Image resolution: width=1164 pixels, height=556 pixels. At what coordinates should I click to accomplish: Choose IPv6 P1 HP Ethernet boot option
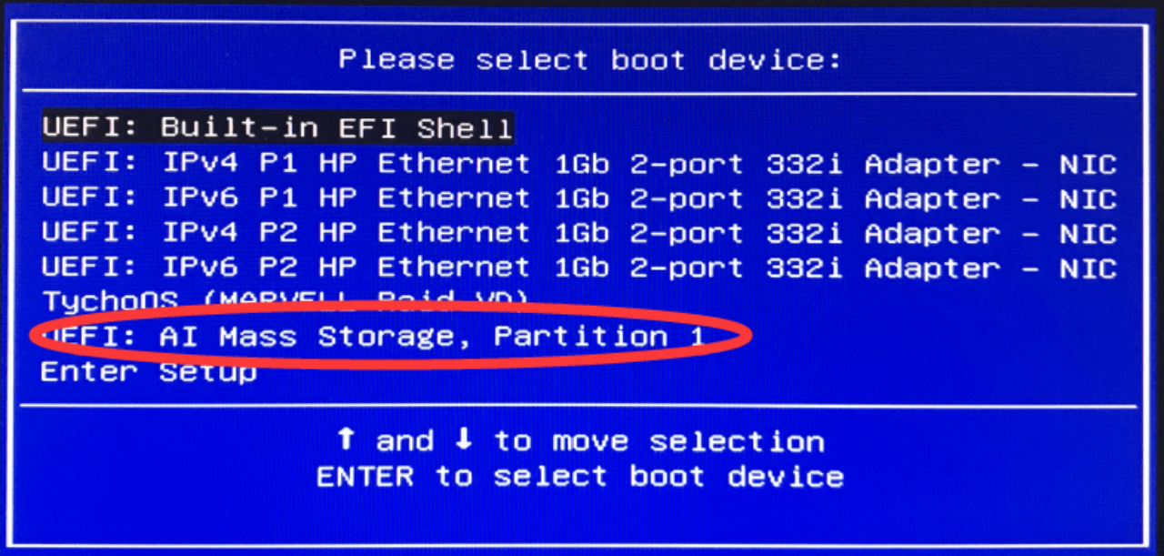pyautogui.click(x=578, y=198)
